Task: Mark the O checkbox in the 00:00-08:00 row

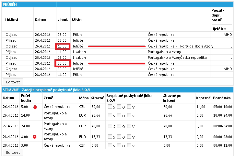Action: click(x=119, y=136)
